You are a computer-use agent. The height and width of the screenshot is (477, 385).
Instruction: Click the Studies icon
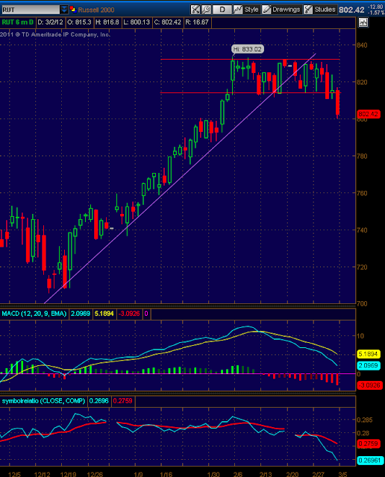click(x=308, y=10)
